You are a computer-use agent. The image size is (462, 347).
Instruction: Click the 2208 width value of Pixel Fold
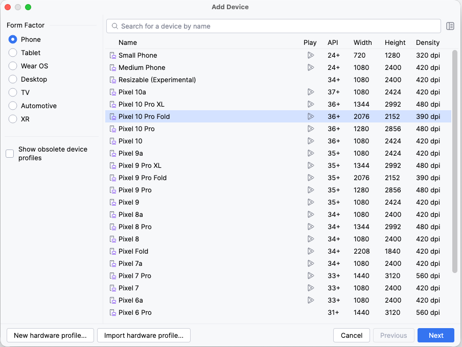(361, 252)
